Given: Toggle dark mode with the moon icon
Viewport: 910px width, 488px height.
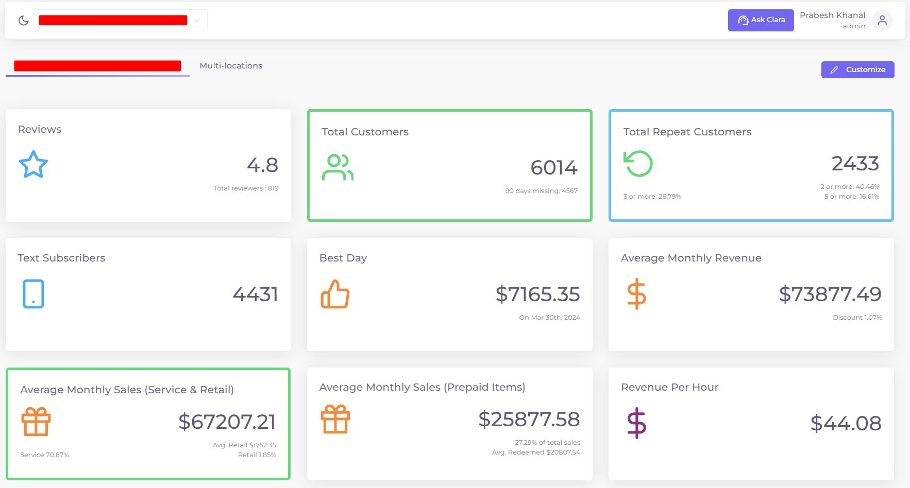Looking at the screenshot, I should (24, 20).
